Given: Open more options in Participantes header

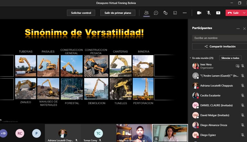Looking at the screenshot, I should 238,28.
